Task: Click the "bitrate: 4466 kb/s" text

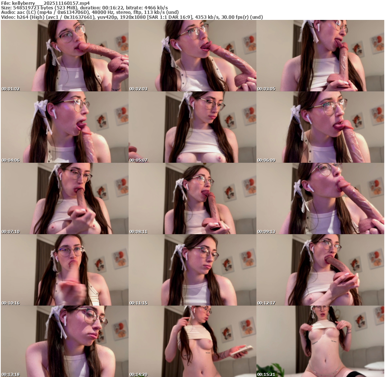Action: tap(147, 8)
